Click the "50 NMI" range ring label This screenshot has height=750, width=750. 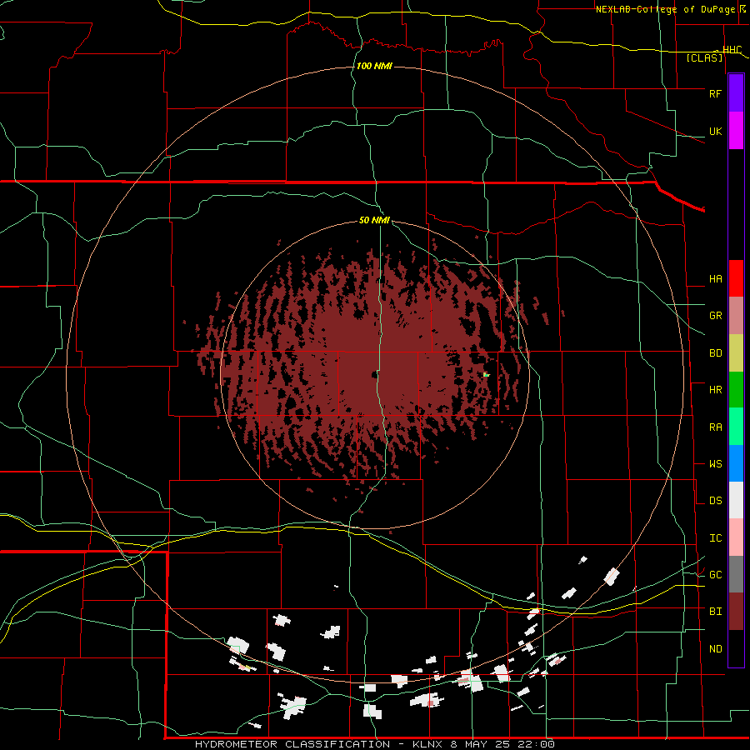point(374,220)
